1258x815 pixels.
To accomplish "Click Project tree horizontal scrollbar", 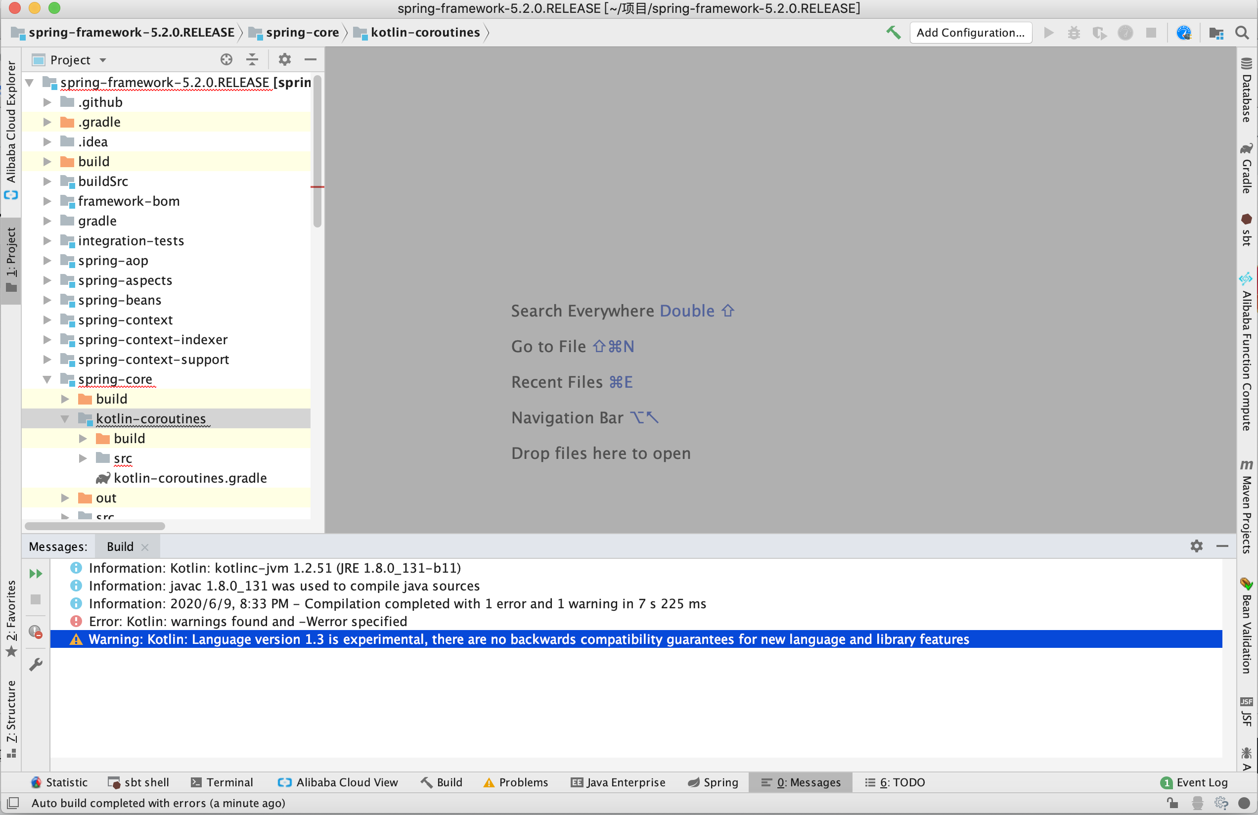I will (x=95, y=526).
